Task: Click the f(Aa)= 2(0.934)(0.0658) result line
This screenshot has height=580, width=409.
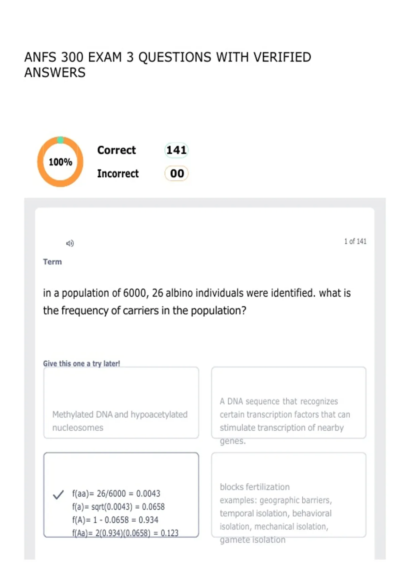Action: click(125, 533)
